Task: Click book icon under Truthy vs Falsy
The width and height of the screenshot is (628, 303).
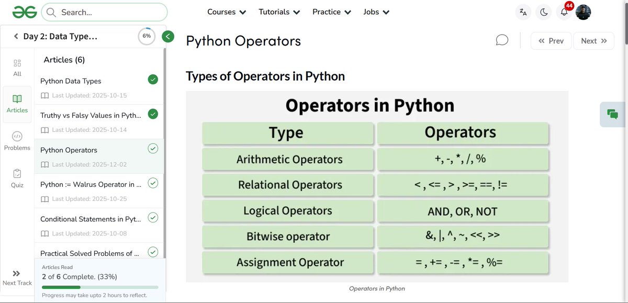Action: tap(44, 130)
